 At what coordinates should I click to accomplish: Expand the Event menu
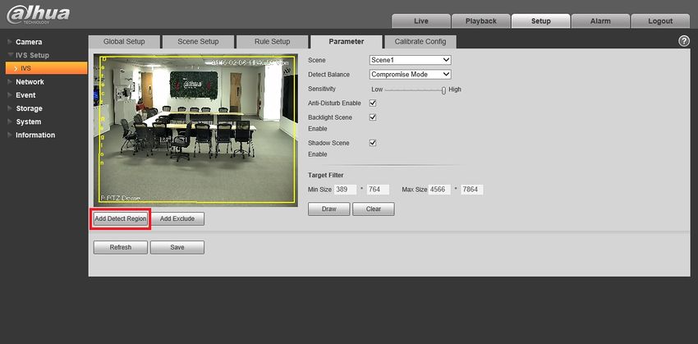[x=25, y=95]
